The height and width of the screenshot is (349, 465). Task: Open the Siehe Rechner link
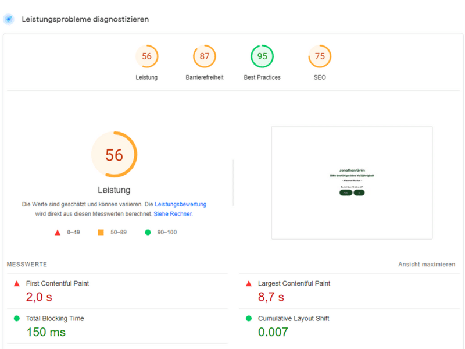pyautogui.click(x=173, y=214)
